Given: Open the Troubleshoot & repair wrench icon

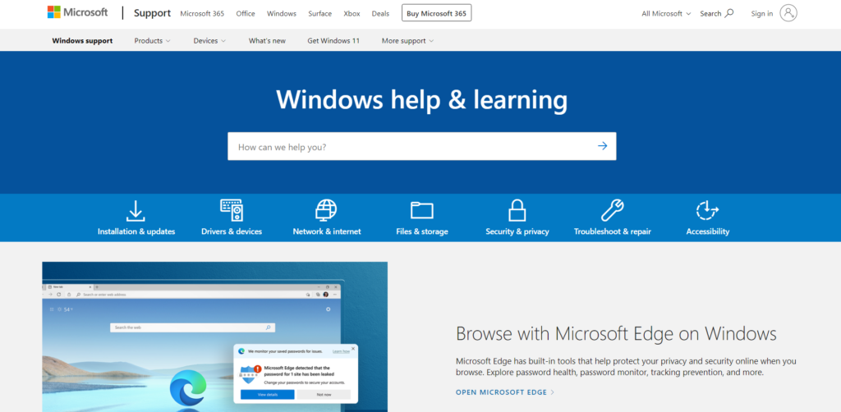Looking at the screenshot, I should tap(612, 210).
